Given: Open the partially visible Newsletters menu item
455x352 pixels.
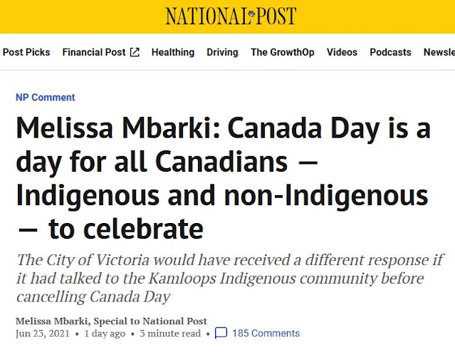Looking at the screenshot, I should coord(439,52).
